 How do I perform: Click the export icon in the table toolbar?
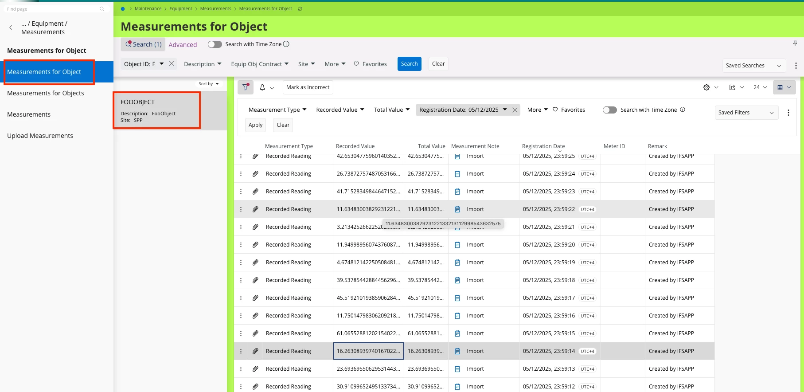coord(732,87)
